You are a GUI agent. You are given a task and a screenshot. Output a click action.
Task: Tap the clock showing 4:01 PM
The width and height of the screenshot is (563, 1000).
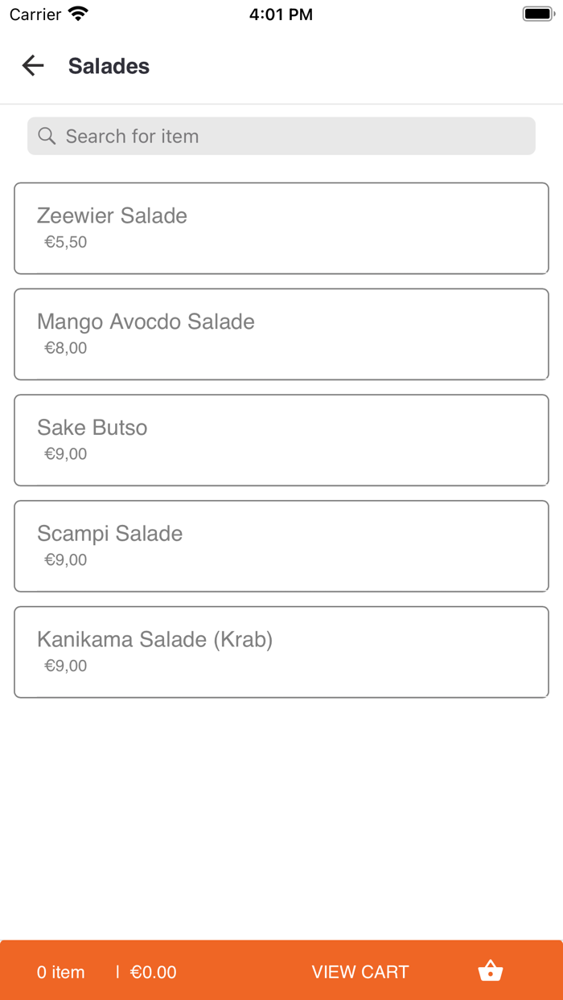point(281,14)
